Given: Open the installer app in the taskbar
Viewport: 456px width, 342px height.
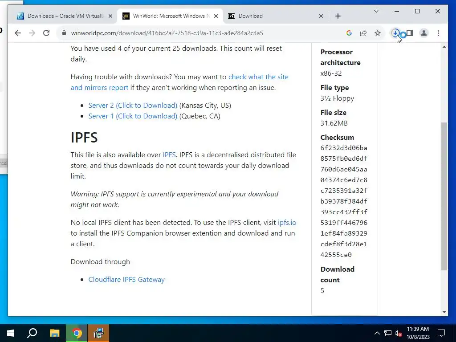Looking at the screenshot, I should coord(98,333).
